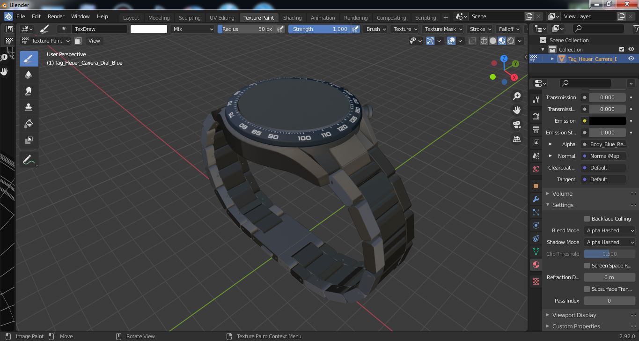Open the Physics properties tab
639x341 pixels.
tap(536, 225)
